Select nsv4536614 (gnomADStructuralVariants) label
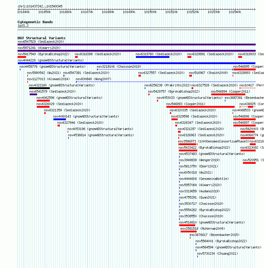 coord(101,135)
